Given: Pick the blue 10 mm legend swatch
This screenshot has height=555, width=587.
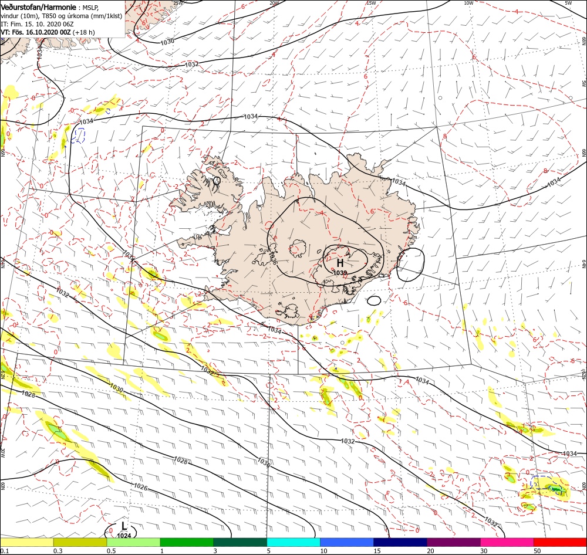Looking at the screenshot, I should tap(347, 542).
